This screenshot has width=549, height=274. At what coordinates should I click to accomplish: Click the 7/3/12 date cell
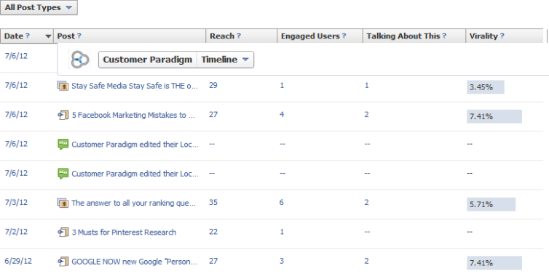(x=16, y=203)
